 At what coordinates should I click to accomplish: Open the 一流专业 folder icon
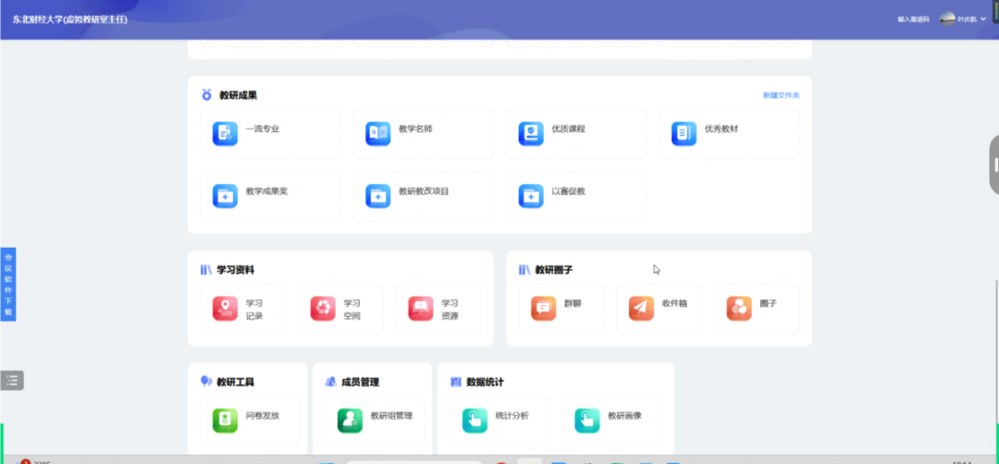[x=225, y=134]
